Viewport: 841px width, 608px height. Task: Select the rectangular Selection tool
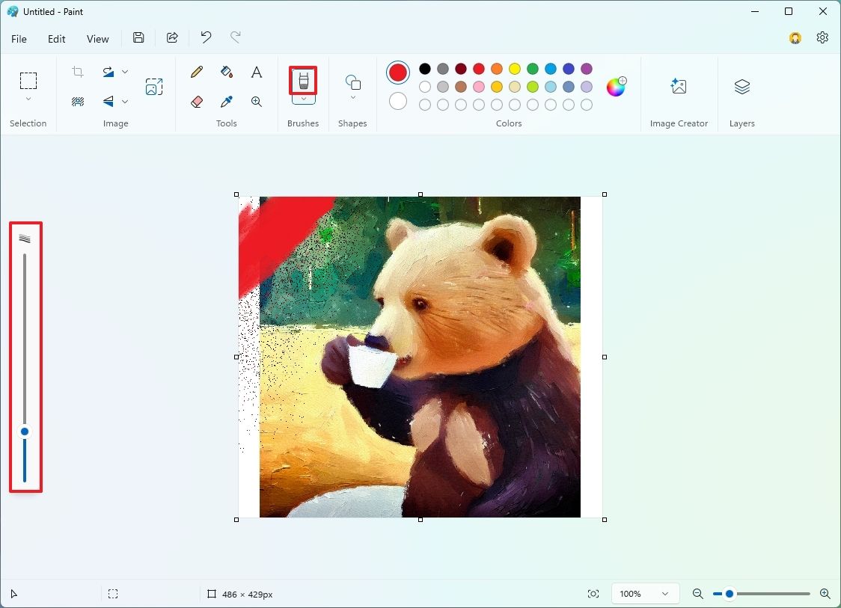(28, 80)
